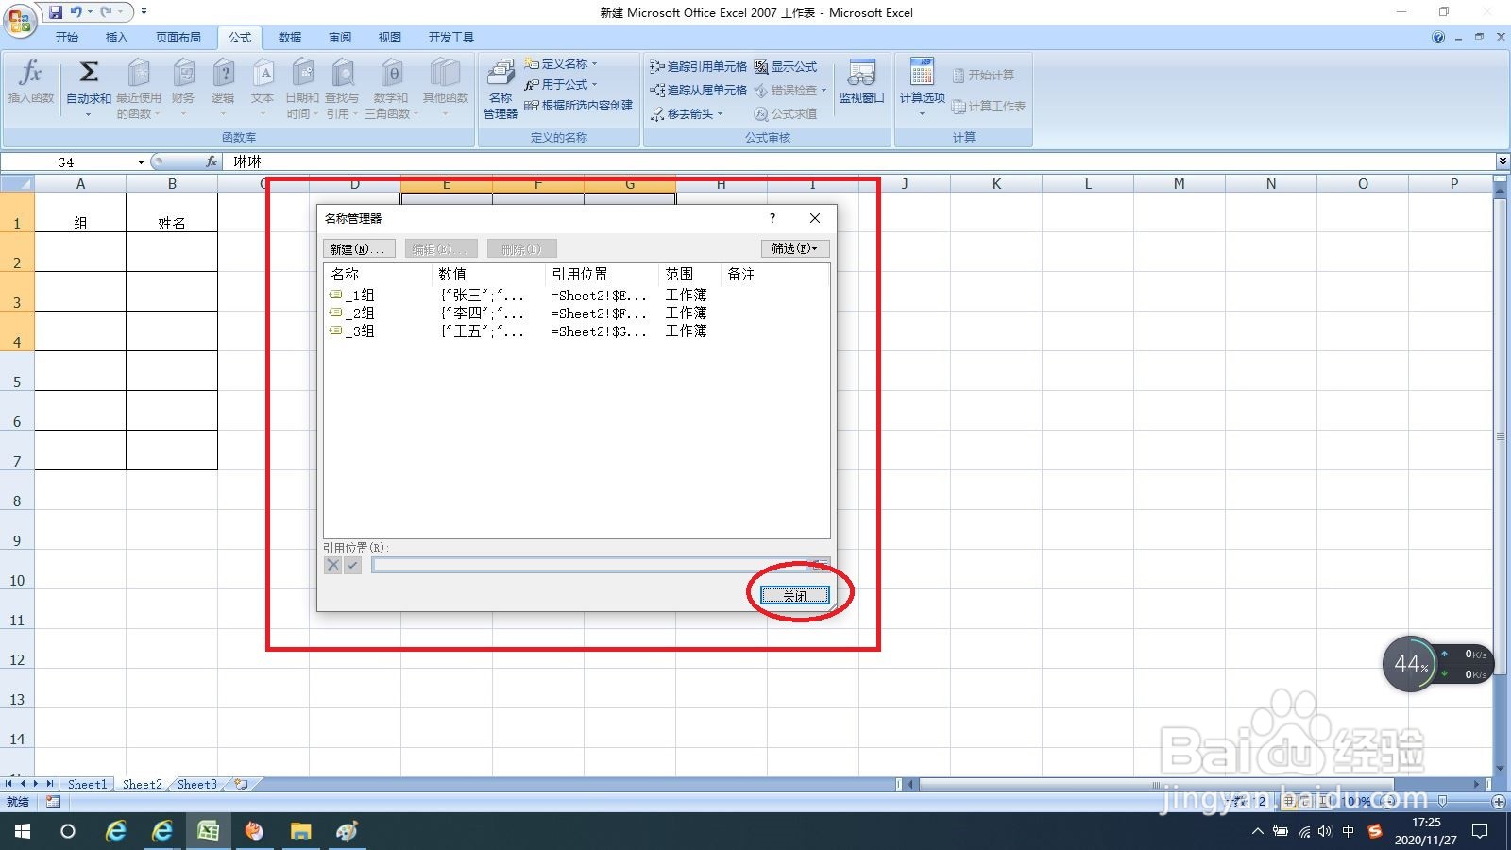Open the Name Box dropdown arrow
The height and width of the screenshot is (850, 1511).
[x=141, y=162]
